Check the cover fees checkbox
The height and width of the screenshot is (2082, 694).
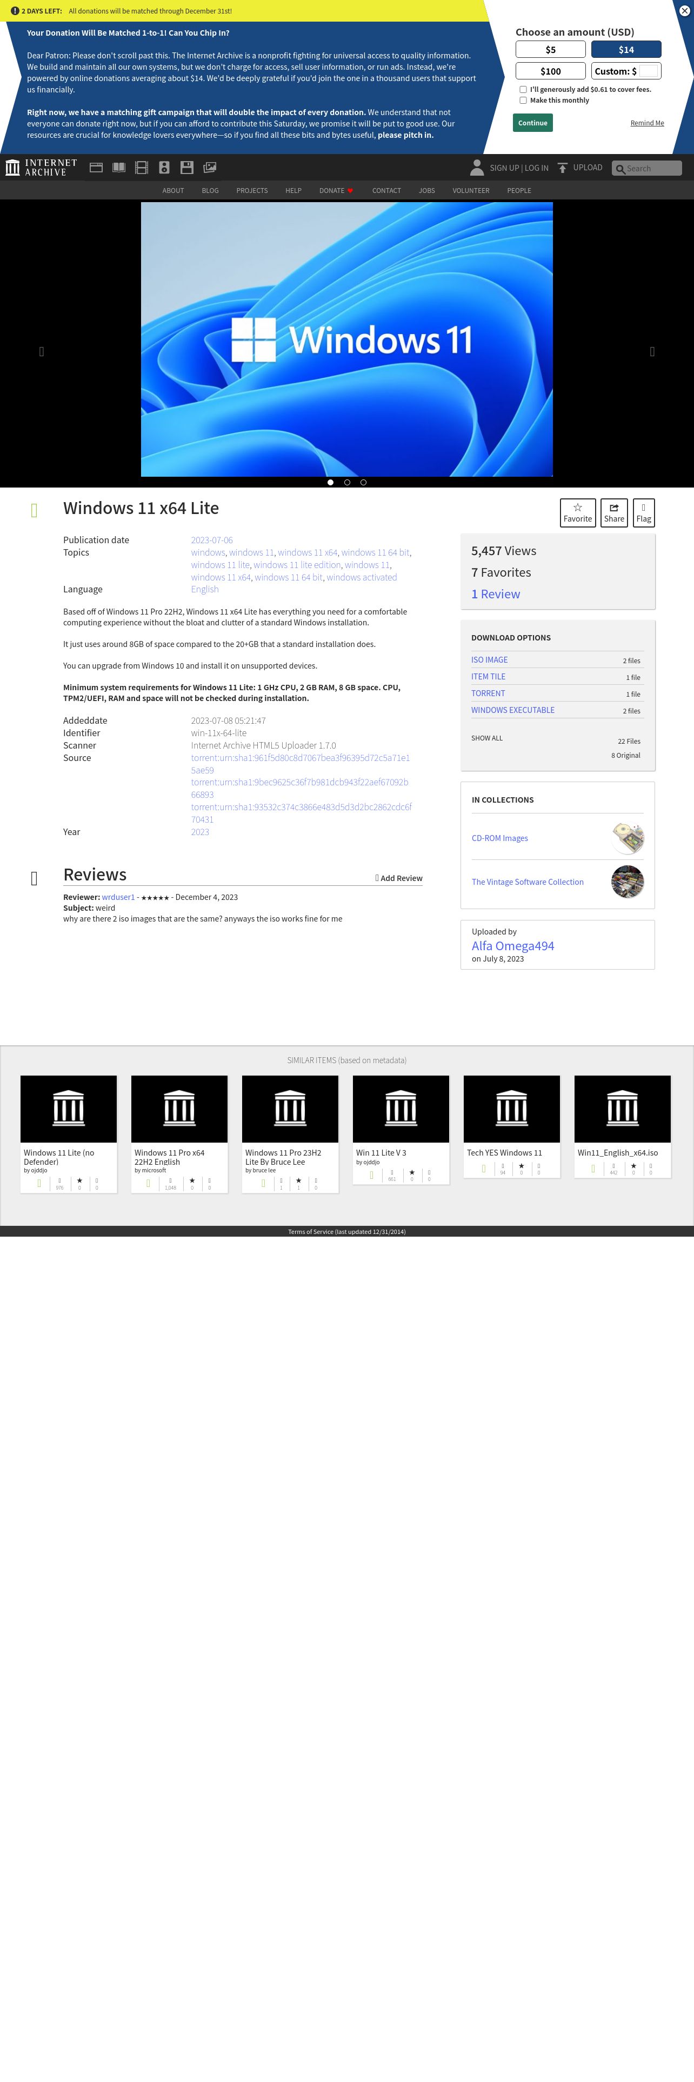coord(523,90)
